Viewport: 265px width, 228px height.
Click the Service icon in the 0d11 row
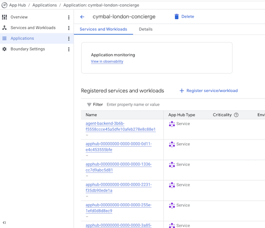pyautogui.click(x=172, y=144)
